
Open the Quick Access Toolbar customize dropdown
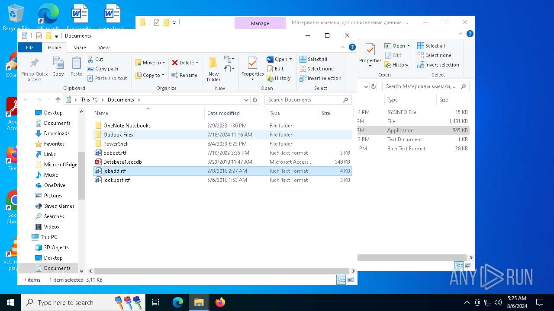(56, 36)
